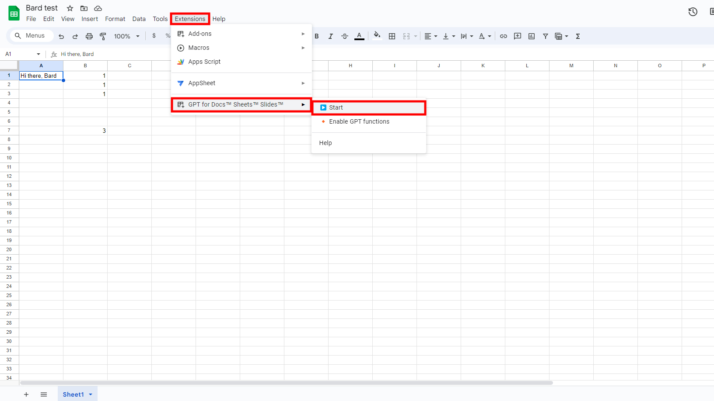The image size is (714, 401).
Task: Expand the AppSheet submenu
Action: [241, 83]
